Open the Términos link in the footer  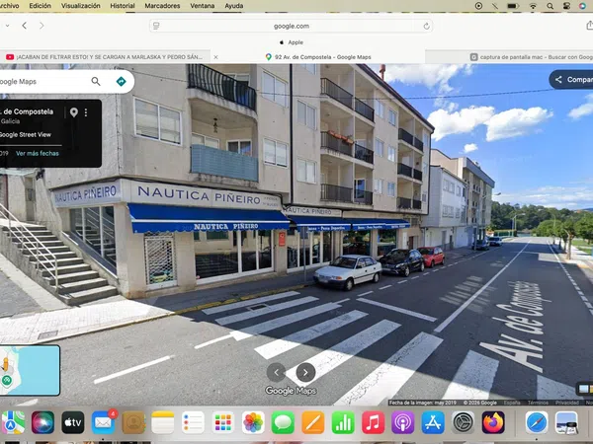coord(538,403)
